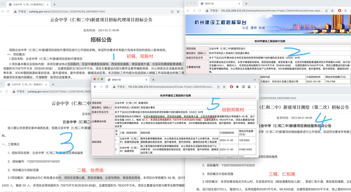Open the red extension icon in top-right window
This screenshot has width=351, height=192.
[340, 10]
